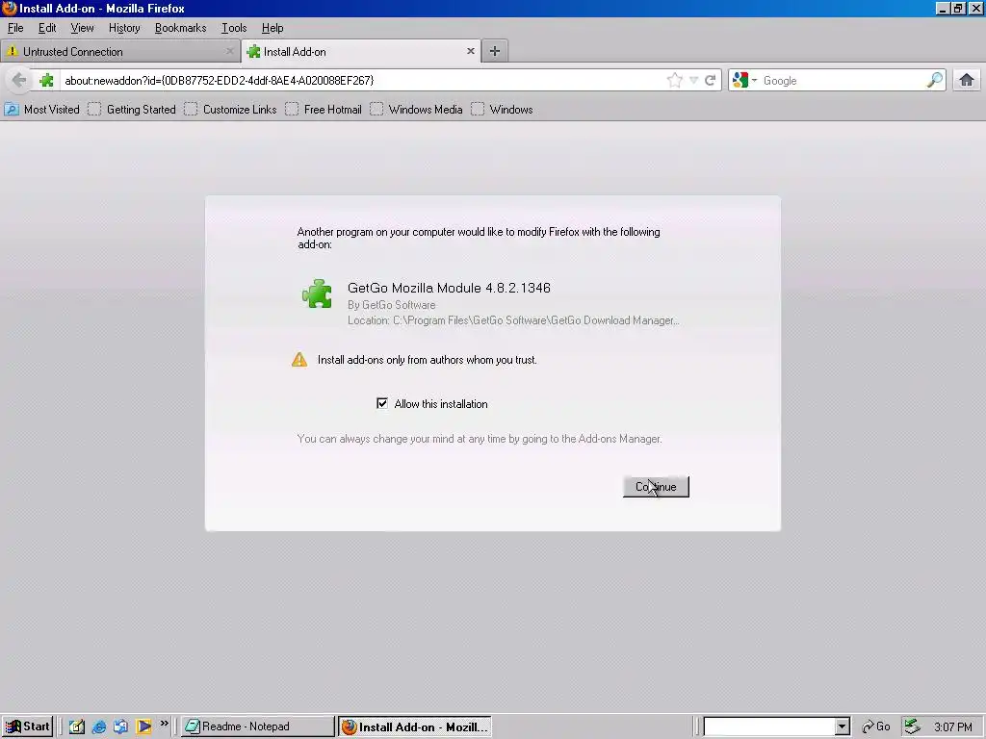986x739 pixels.
Task: Click the 3:07 PM system clock
Action: point(952,726)
